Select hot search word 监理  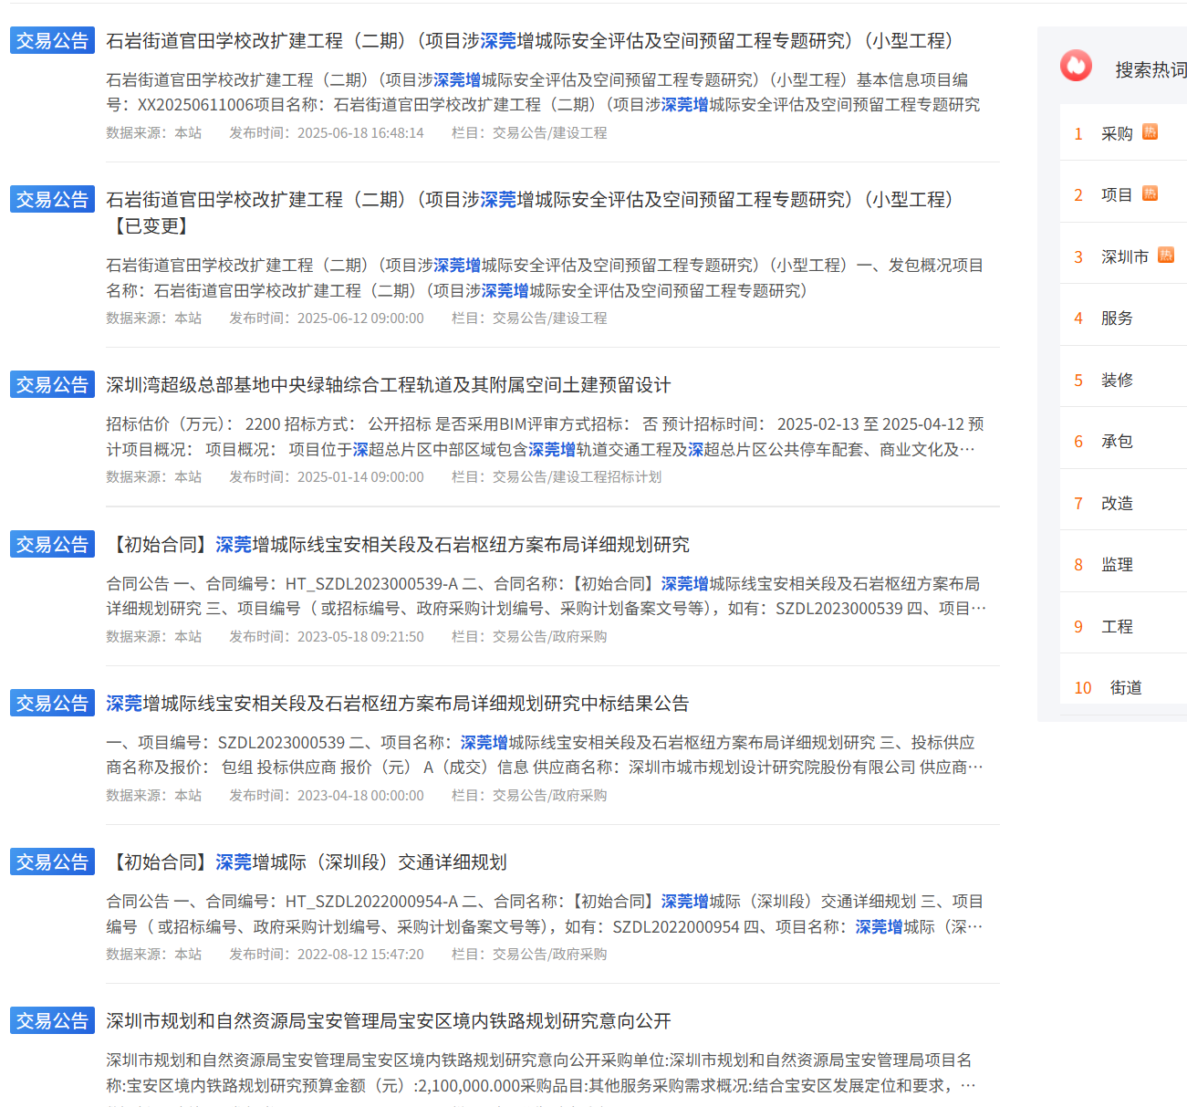[1117, 565]
